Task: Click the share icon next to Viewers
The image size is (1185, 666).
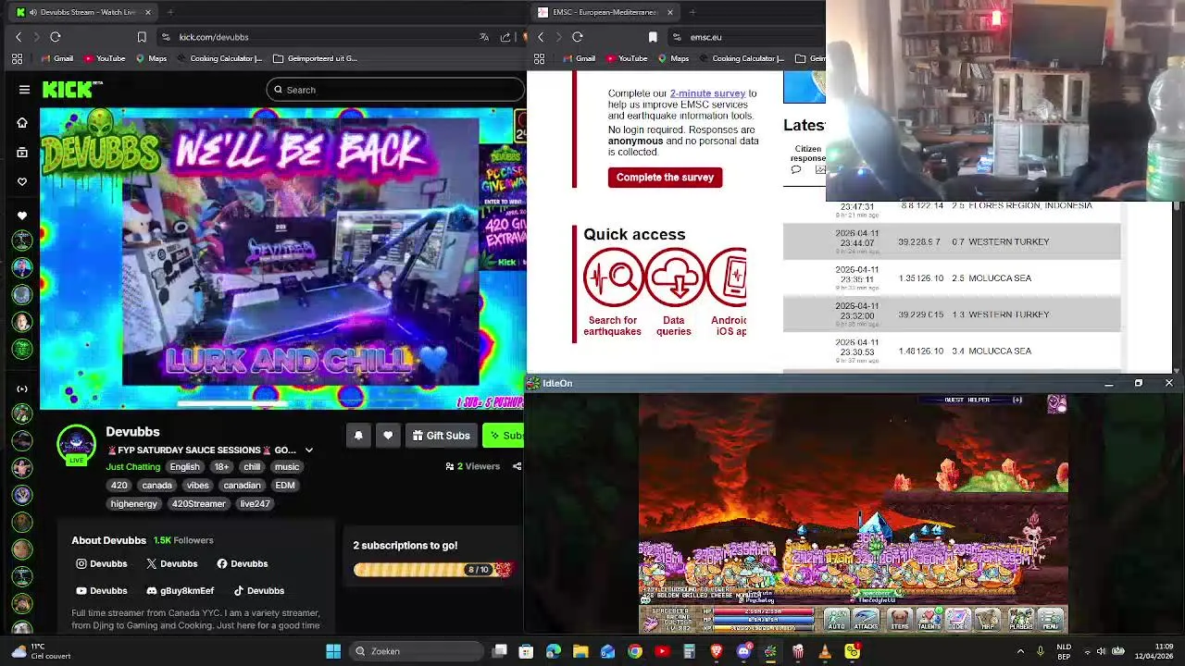Action: click(517, 466)
